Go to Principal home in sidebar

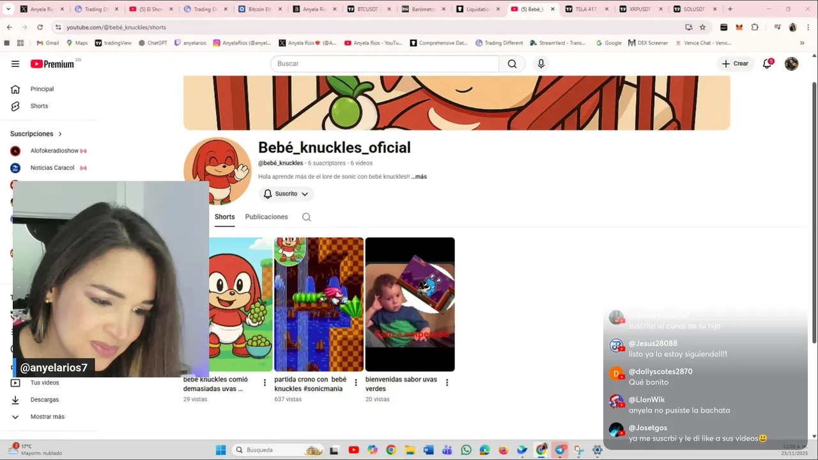(x=42, y=89)
